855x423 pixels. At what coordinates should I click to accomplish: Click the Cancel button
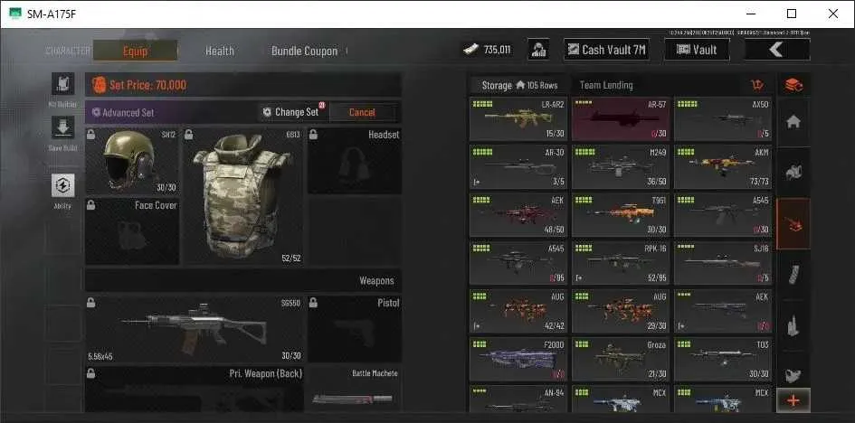363,113
